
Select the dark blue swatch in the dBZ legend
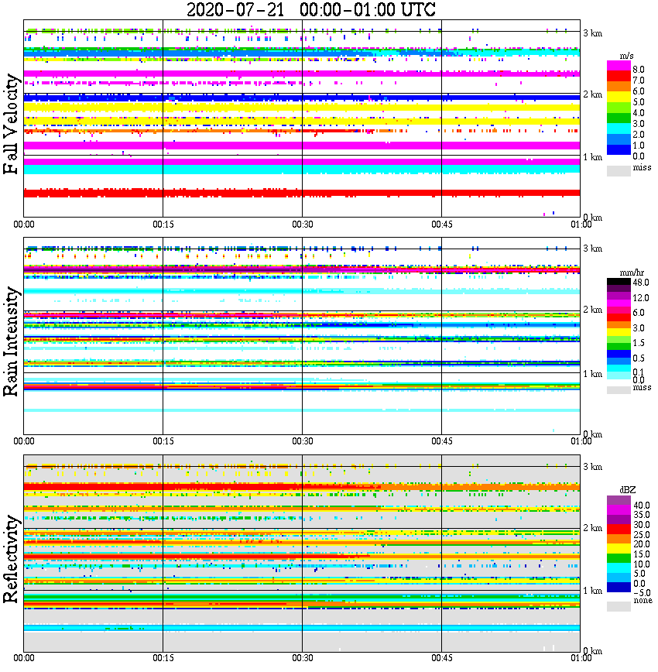[x=619, y=588]
